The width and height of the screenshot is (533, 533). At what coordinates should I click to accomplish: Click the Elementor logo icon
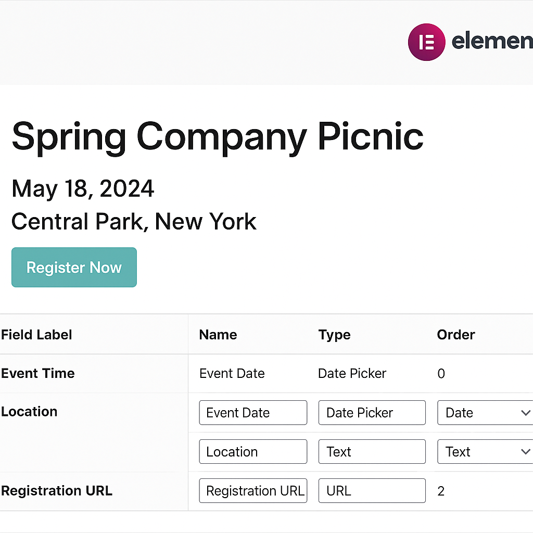[x=426, y=42]
